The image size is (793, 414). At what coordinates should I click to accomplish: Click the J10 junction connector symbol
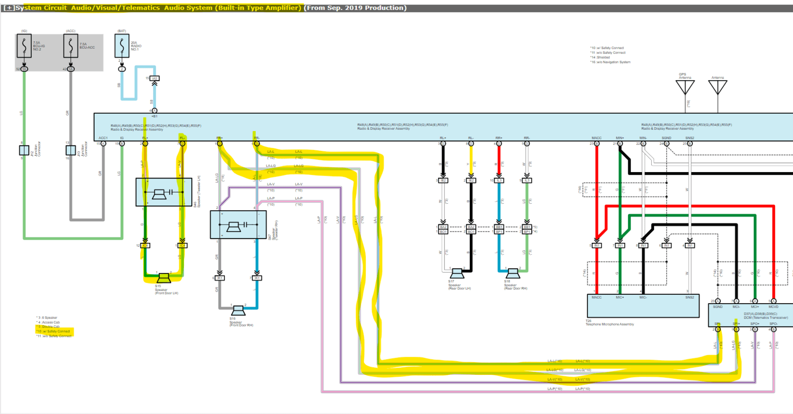coord(71,150)
